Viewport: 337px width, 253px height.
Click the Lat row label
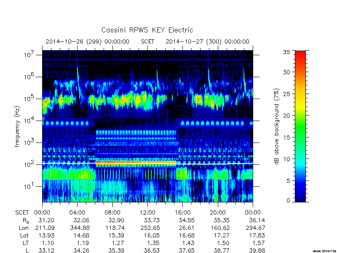coord(24,235)
